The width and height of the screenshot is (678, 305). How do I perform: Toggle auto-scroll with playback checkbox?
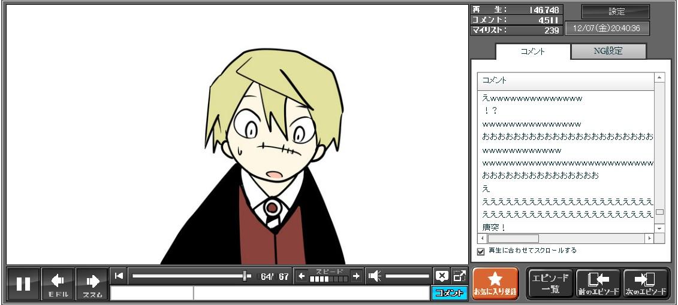tap(481, 251)
